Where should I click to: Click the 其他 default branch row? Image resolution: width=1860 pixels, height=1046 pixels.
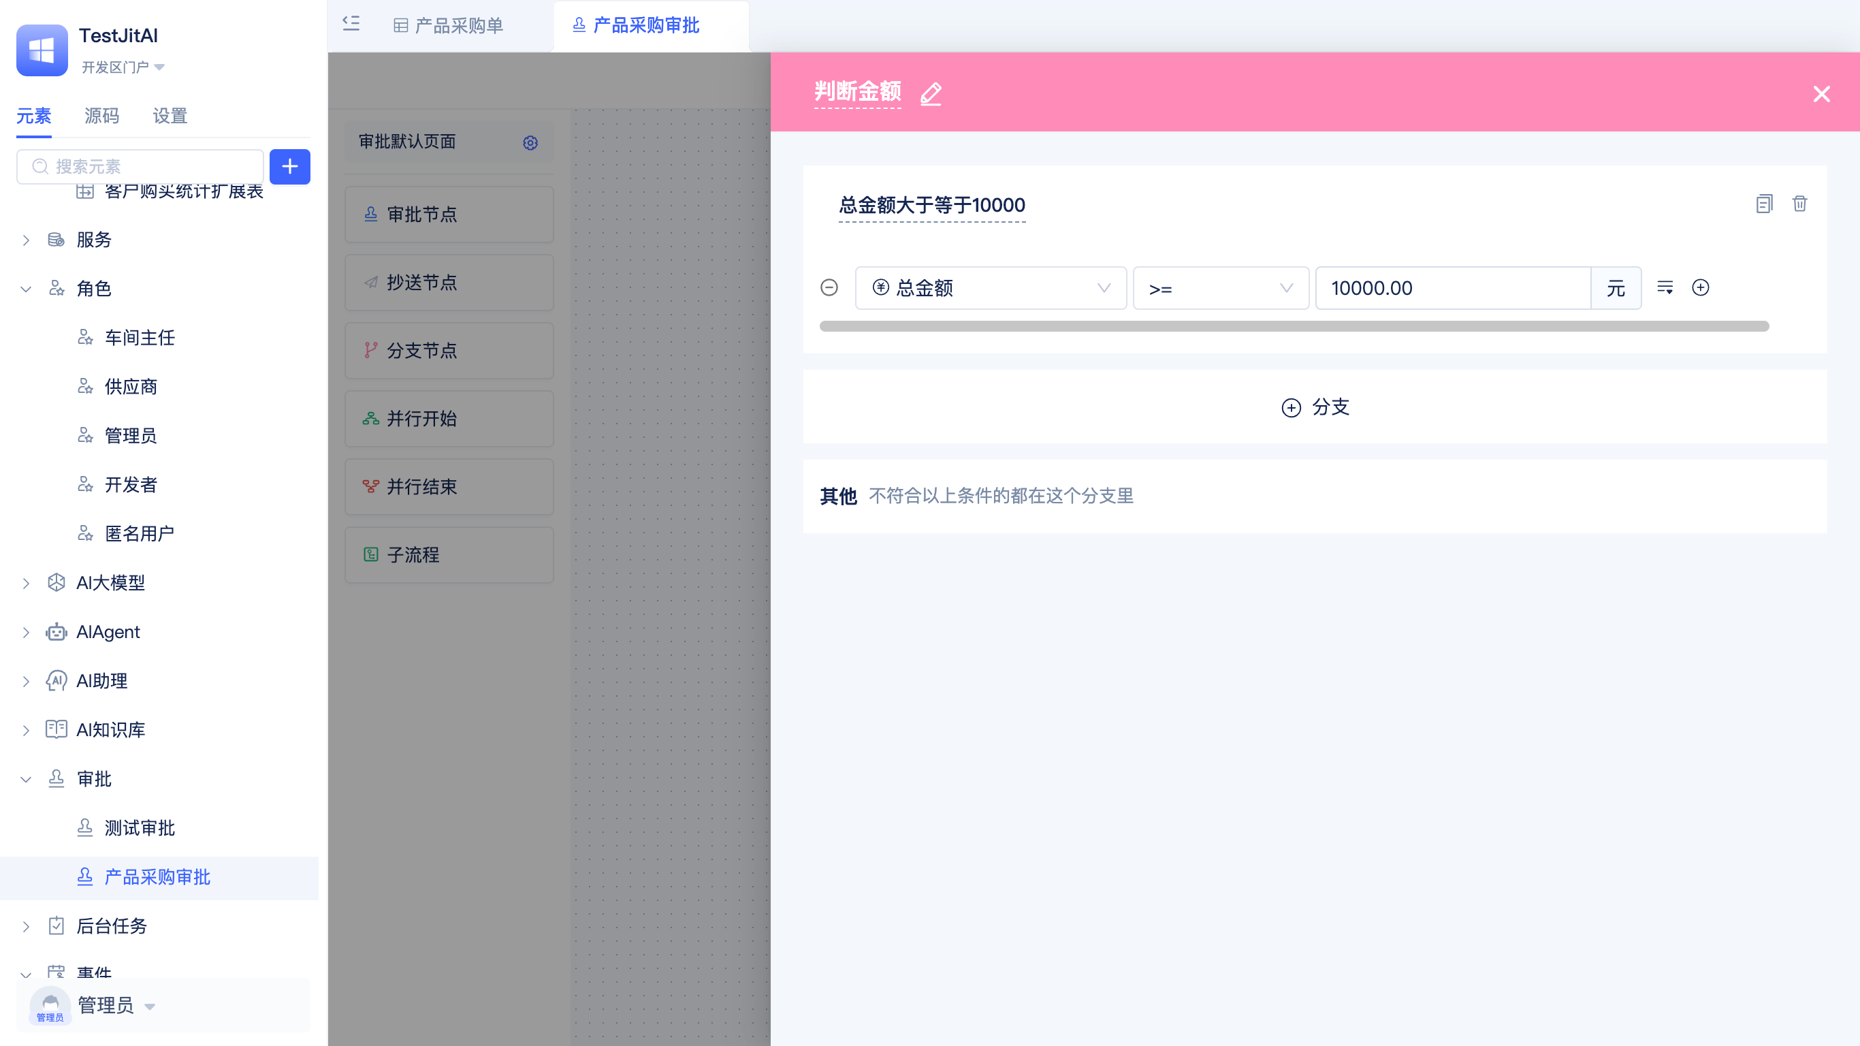click(1315, 496)
